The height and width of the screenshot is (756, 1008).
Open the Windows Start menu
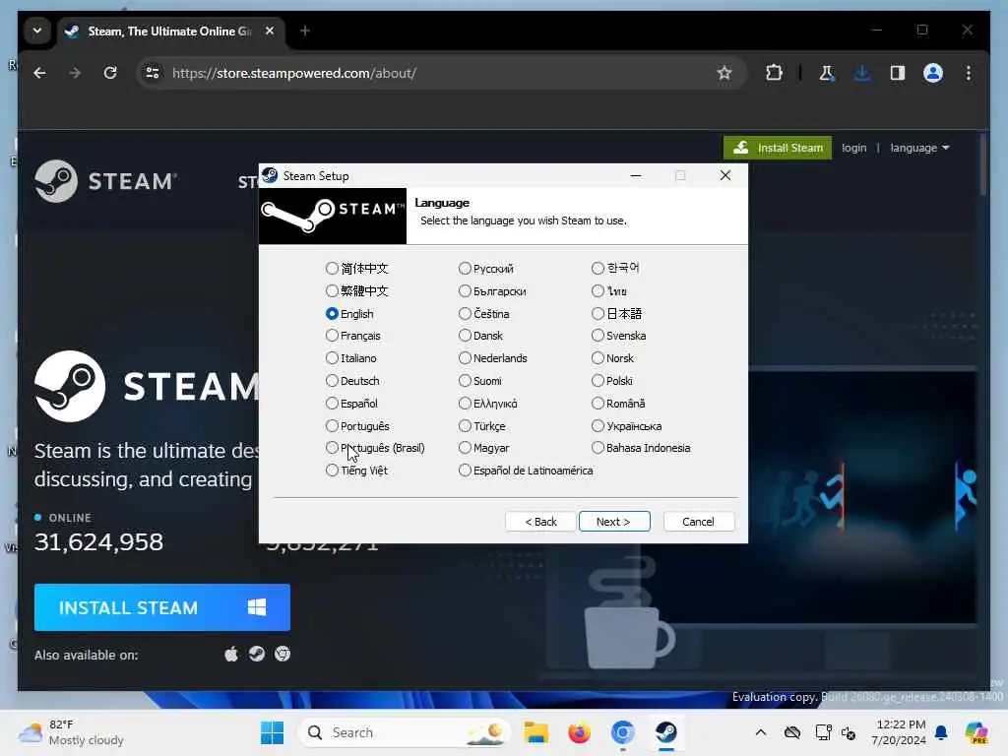tap(272, 732)
